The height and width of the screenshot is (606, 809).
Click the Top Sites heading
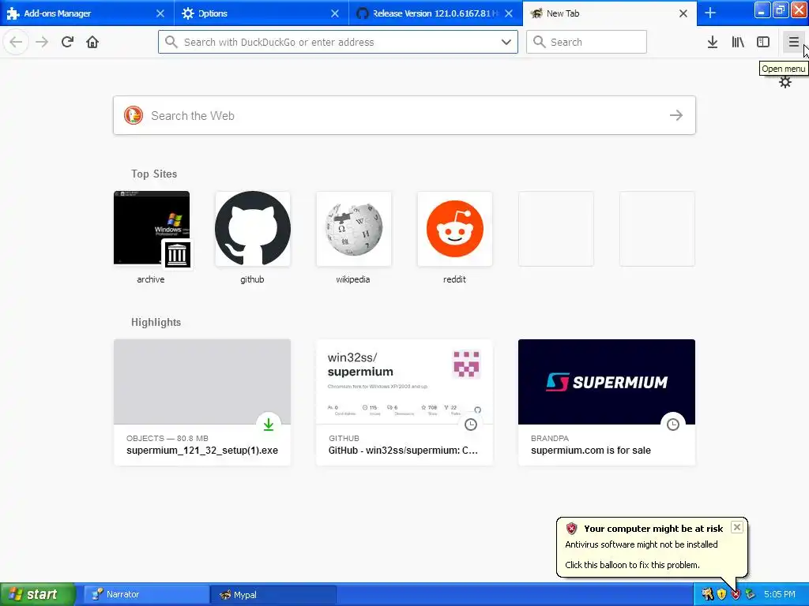pyautogui.click(x=154, y=174)
